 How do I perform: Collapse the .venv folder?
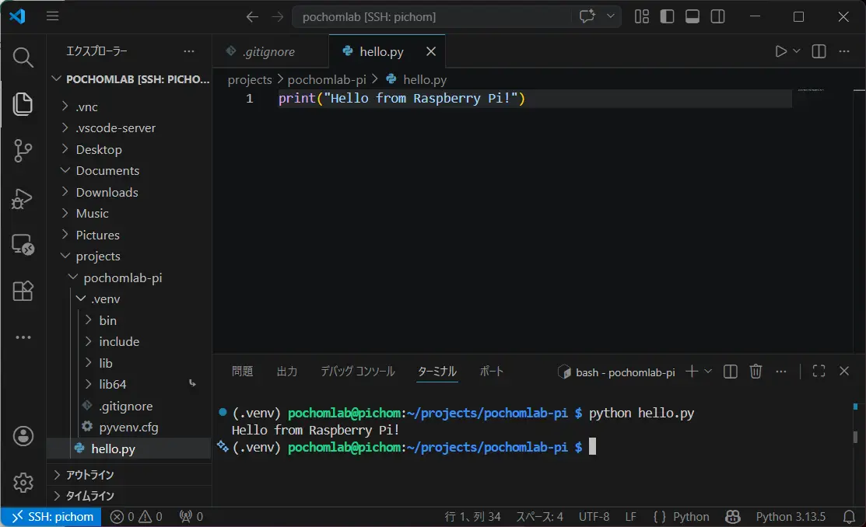[x=128, y=299]
